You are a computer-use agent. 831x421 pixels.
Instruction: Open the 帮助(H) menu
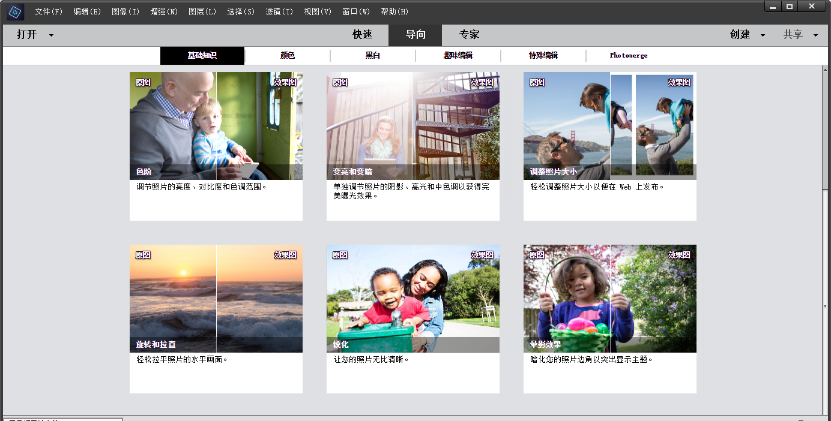(x=394, y=12)
